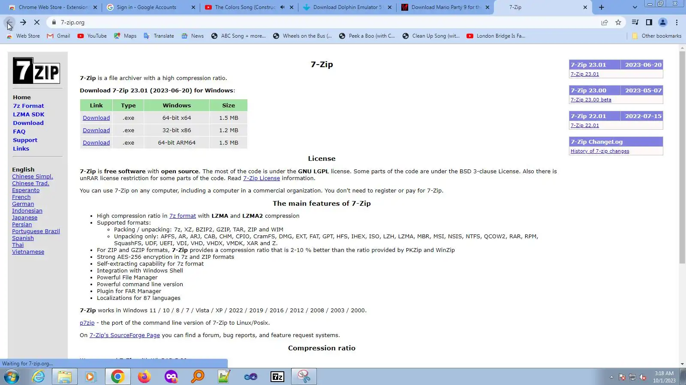Screen dimensions: 686x385
Task: Open the Support sidebar link
Action: click(x=25, y=140)
